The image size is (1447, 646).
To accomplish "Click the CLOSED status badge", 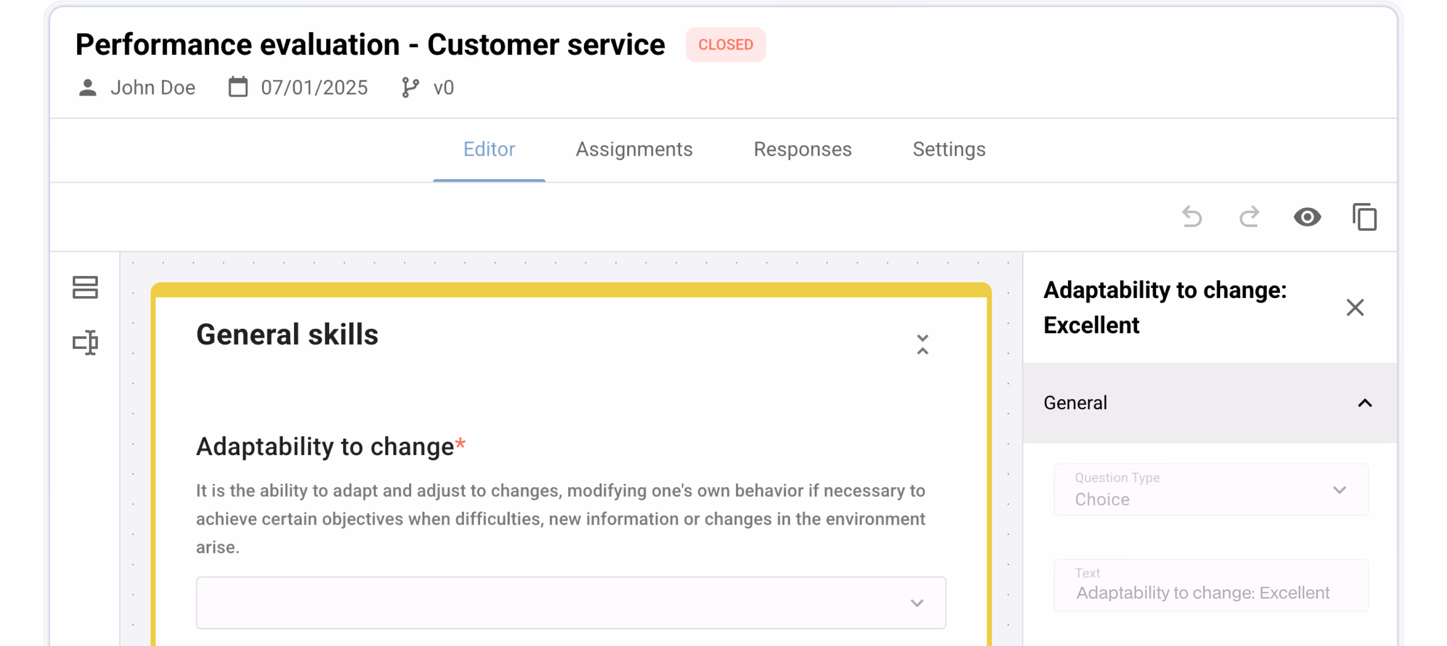I will coord(725,44).
